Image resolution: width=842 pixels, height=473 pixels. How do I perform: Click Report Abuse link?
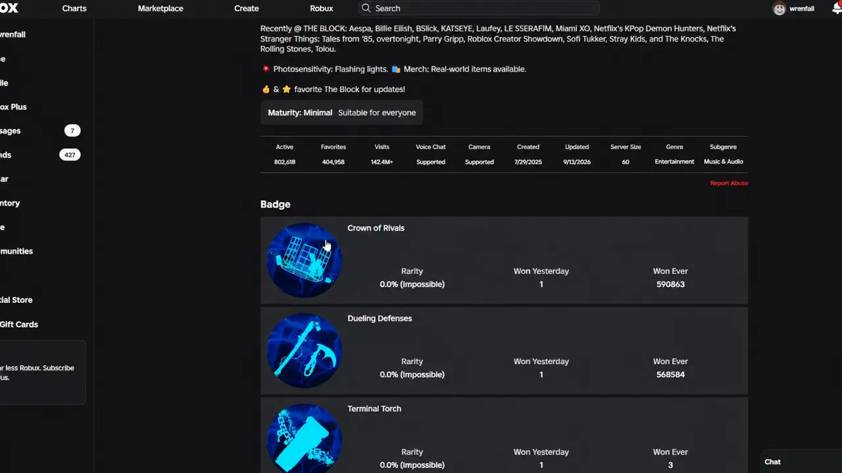point(729,183)
